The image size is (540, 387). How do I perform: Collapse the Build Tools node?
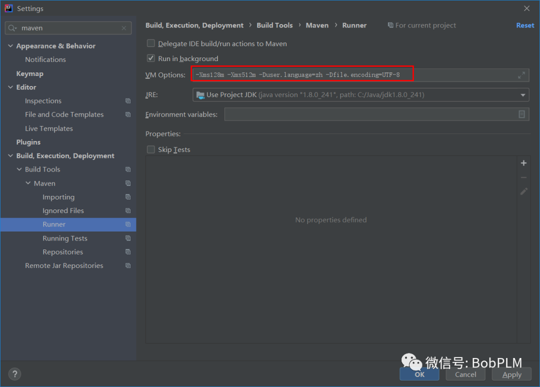tap(19, 169)
